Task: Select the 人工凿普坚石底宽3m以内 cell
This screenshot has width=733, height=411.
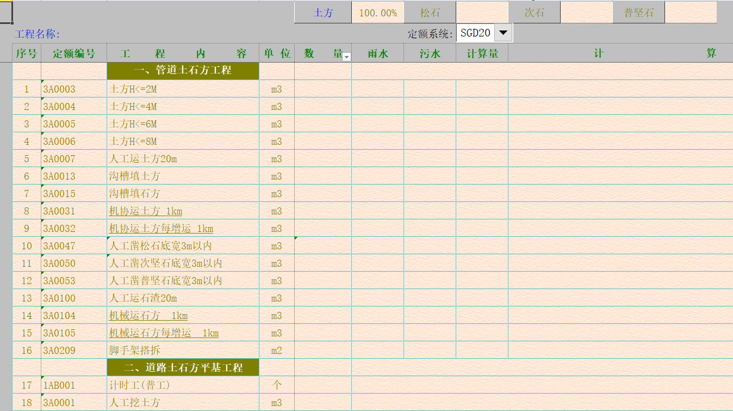Action: [183, 281]
